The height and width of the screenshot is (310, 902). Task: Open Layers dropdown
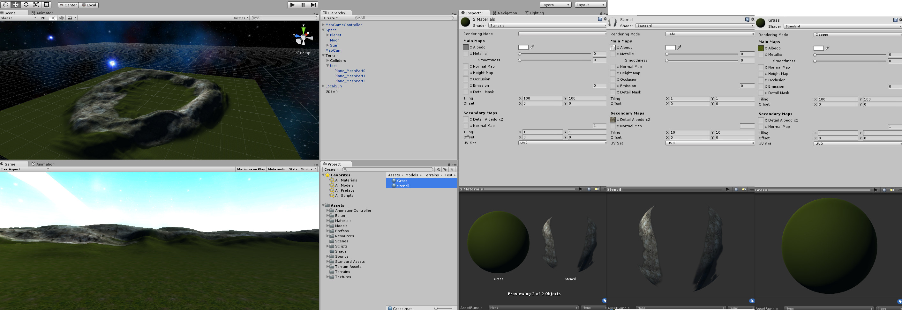(556, 5)
